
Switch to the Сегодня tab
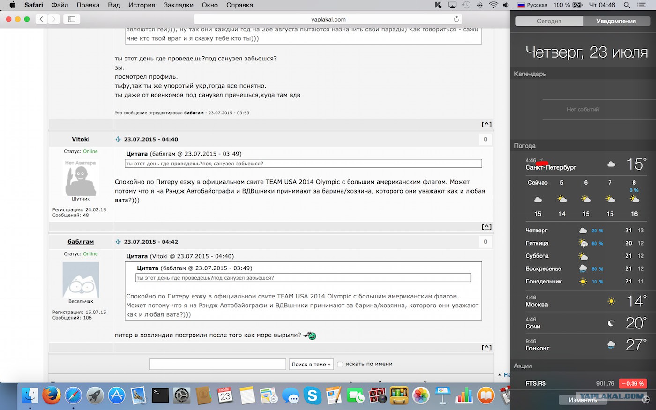pos(549,21)
